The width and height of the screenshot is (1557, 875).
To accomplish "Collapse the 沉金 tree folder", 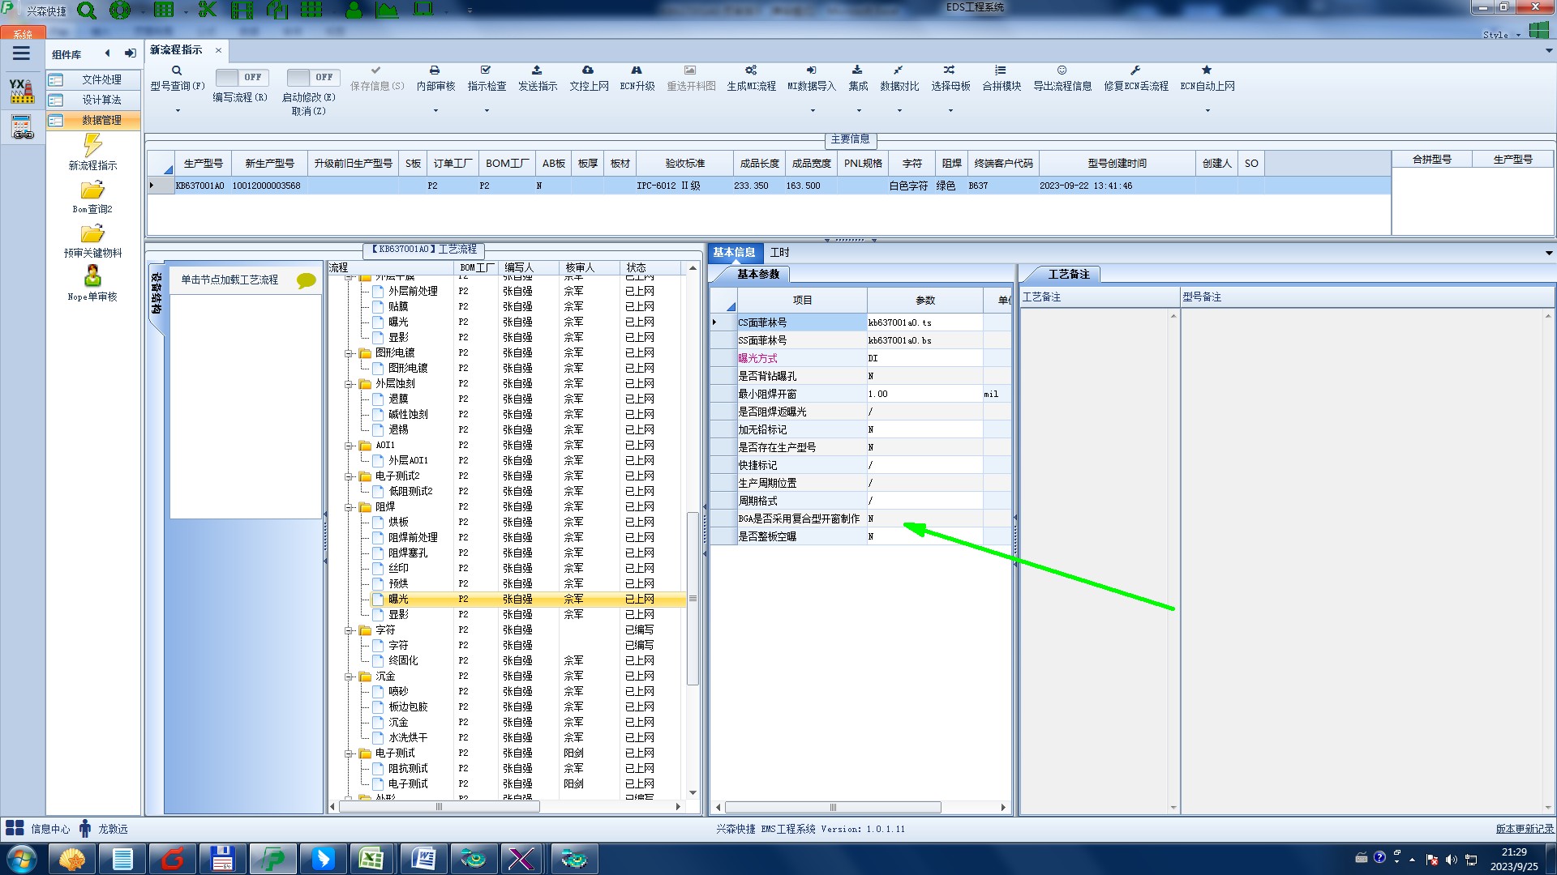I will coord(348,677).
